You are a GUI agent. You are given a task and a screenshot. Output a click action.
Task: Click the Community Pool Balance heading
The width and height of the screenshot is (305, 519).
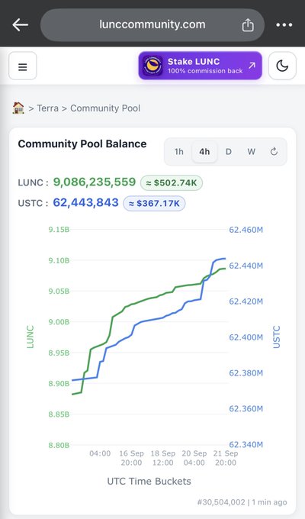click(82, 144)
